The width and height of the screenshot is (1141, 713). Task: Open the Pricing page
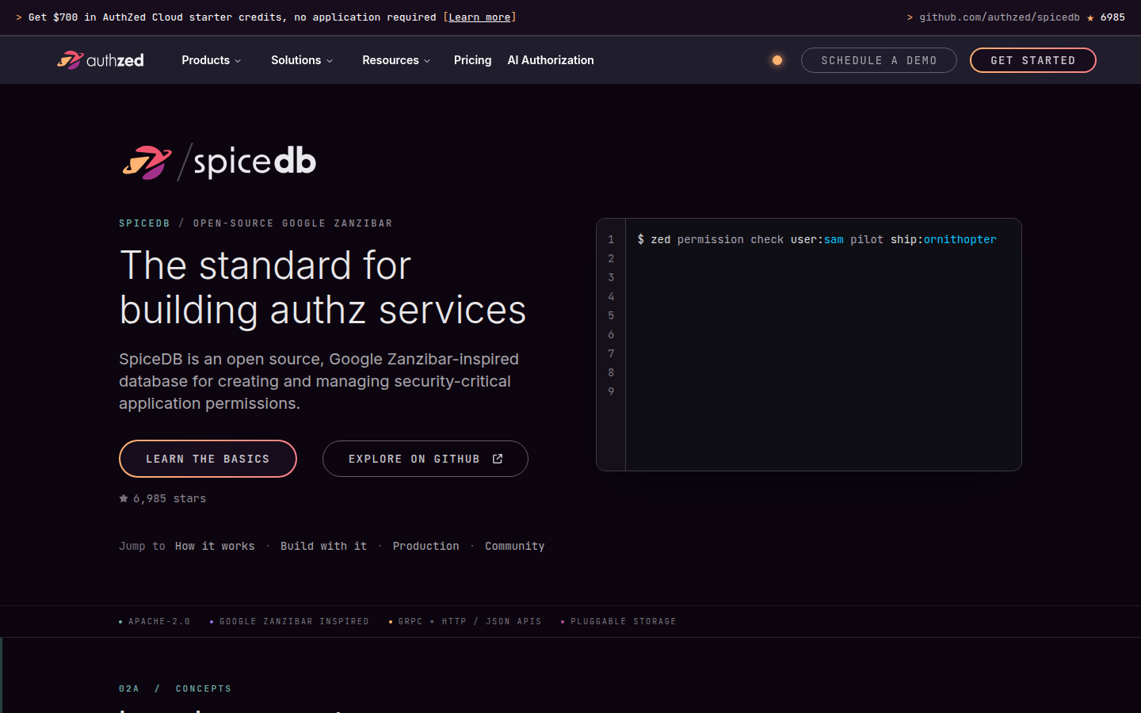coord(473,60)
